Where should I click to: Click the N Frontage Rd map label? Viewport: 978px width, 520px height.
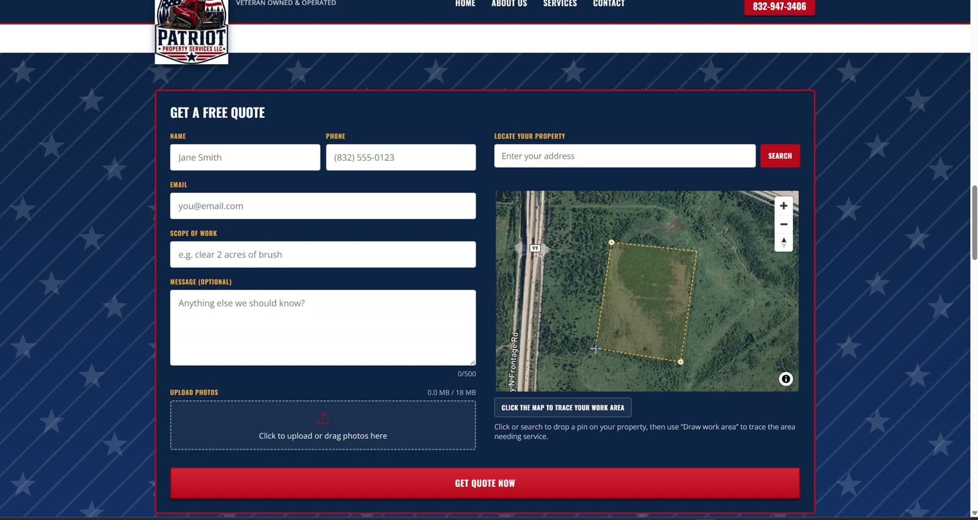[514, 362]
